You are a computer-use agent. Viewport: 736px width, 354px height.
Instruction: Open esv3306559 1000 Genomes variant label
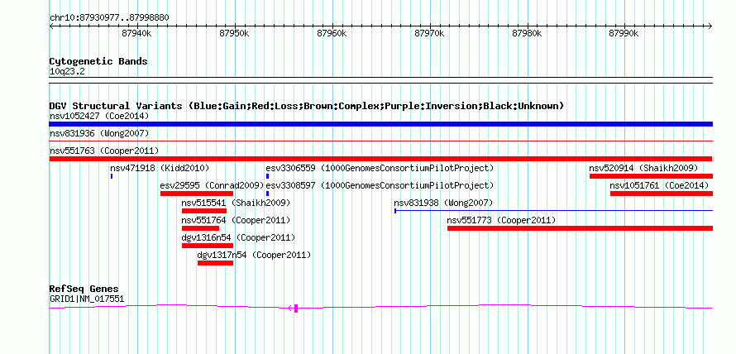[380, 168]
